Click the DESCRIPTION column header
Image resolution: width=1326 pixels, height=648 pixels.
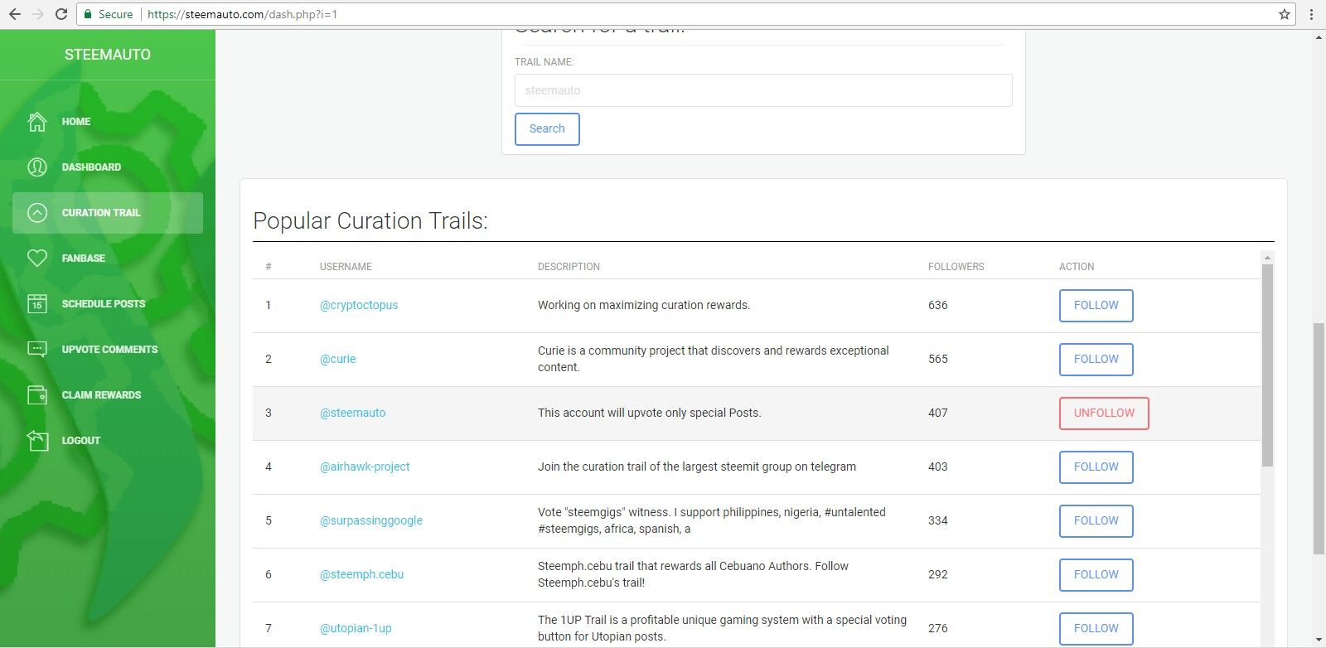coord(569,267)
